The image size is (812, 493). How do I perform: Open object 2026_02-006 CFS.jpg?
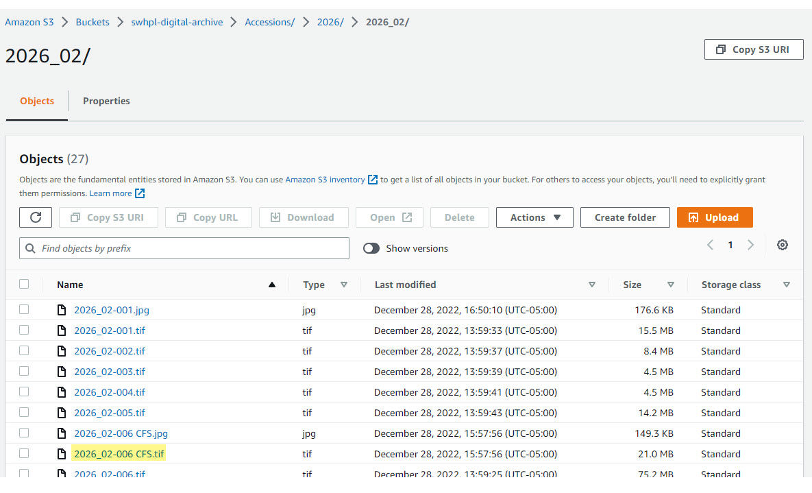[121, 433]
